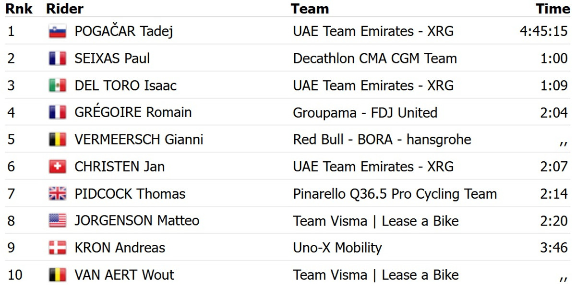Open rider POGAČAR Tadej's profile
Viewport: 576px width, 287px height.
click(123, 31)
